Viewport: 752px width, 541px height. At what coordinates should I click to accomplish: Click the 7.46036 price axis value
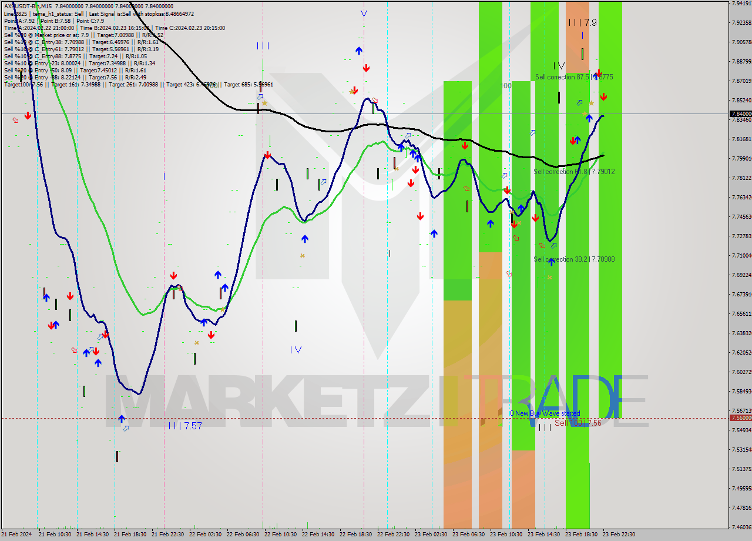point(741,527)
